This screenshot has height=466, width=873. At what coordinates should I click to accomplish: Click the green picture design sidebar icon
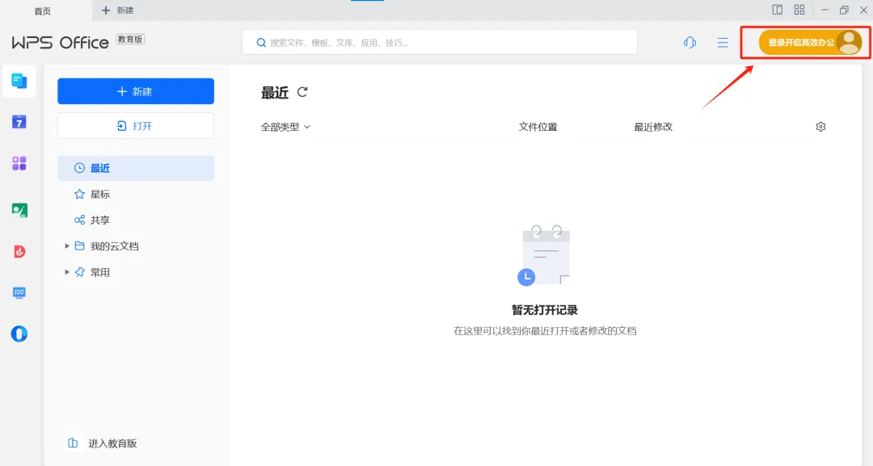[19, 210]
